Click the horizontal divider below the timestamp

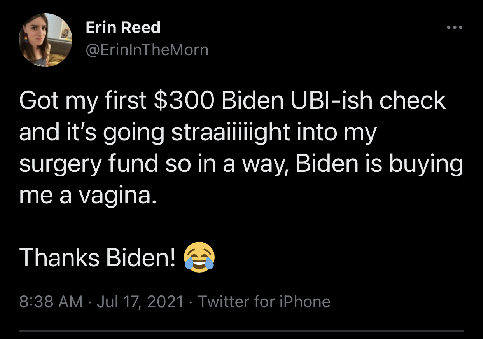pos(241,331)
